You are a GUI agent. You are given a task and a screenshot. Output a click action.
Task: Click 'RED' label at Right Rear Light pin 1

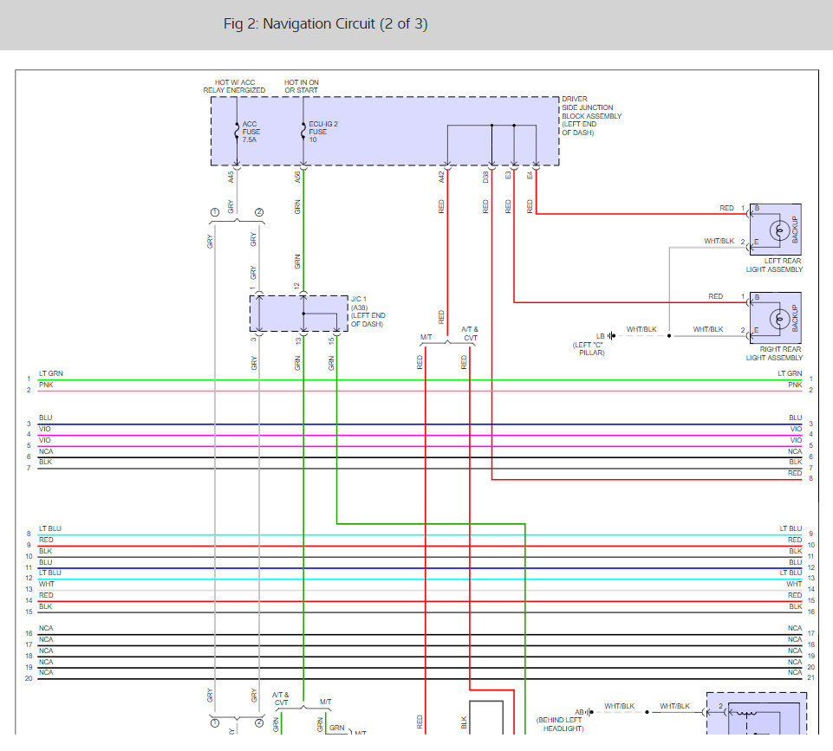click(x=716, y=297)
